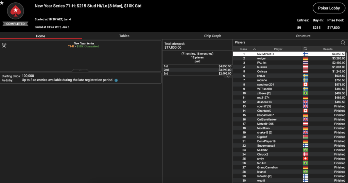Click the Player column header
The image size is (348, 183).
(278, 49)
